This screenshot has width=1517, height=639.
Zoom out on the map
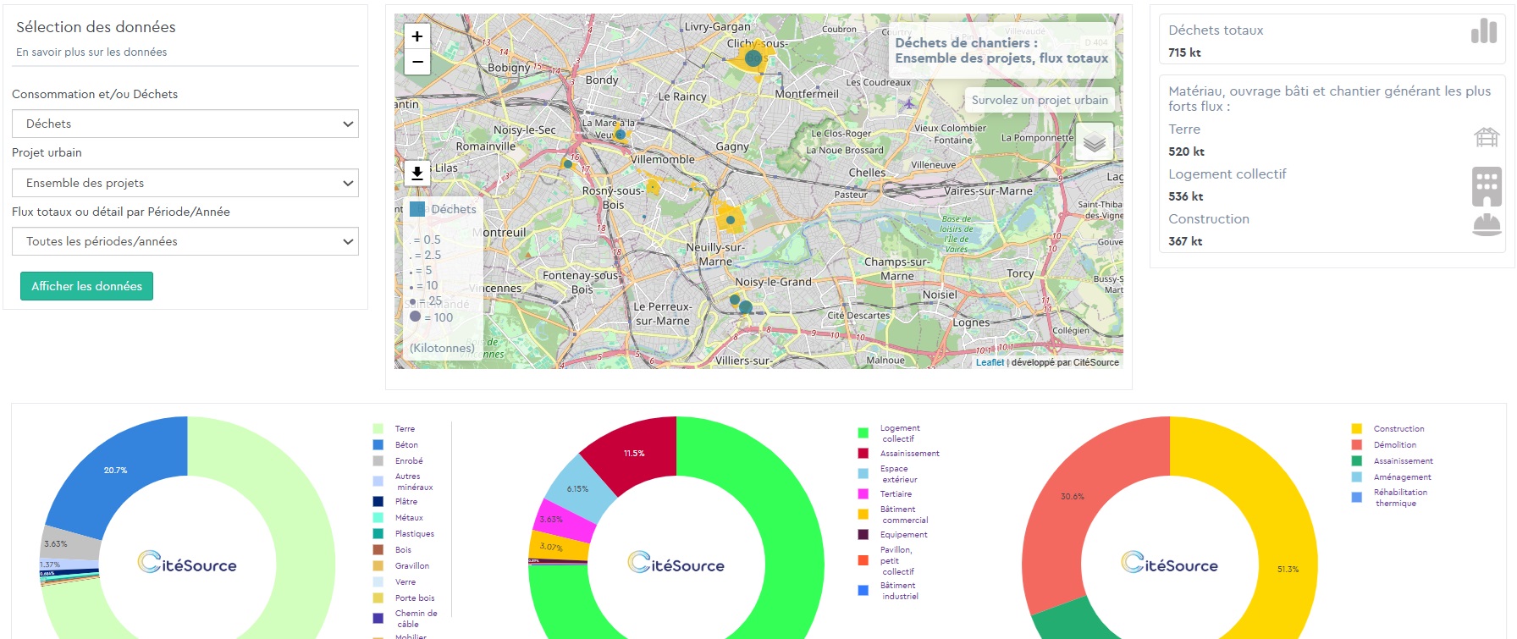coord(416,62)
